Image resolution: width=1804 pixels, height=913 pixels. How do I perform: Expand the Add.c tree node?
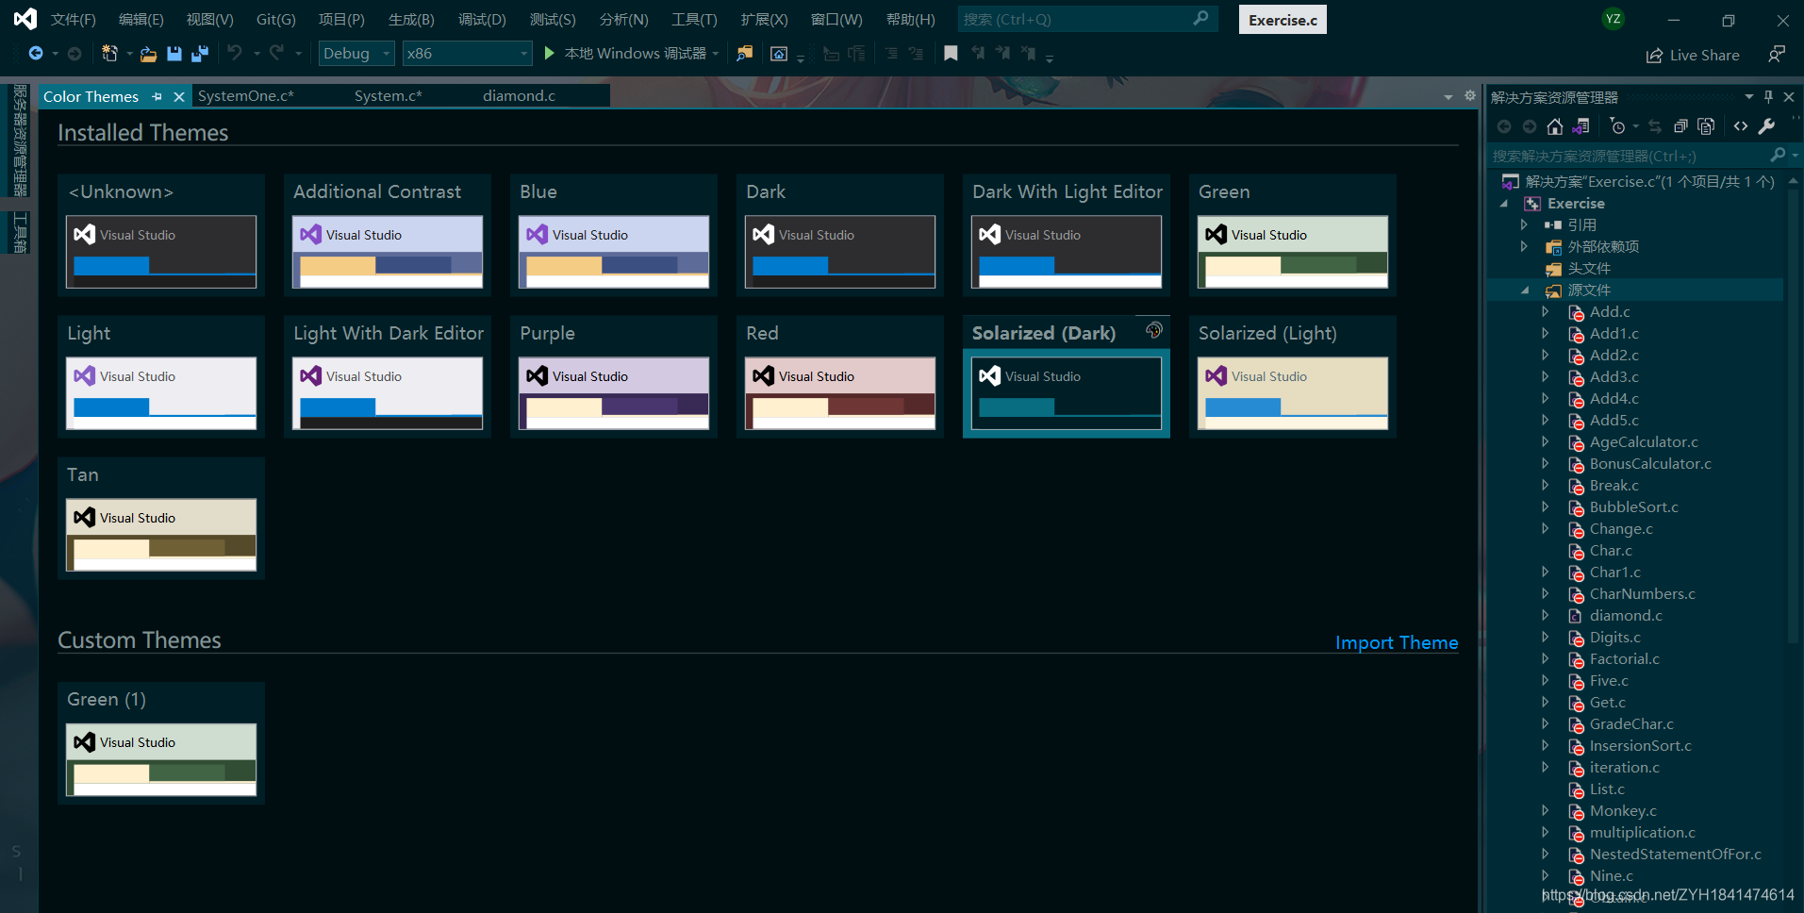pyautogui.click(x=1544, y=311)
